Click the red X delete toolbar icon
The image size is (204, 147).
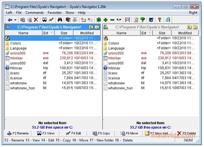point(36,20)
